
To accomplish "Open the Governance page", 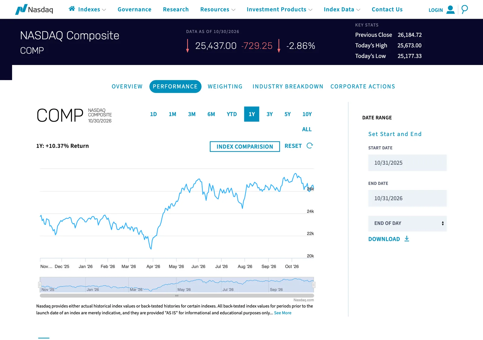I will pyautogui.click(x=135, y=9).
